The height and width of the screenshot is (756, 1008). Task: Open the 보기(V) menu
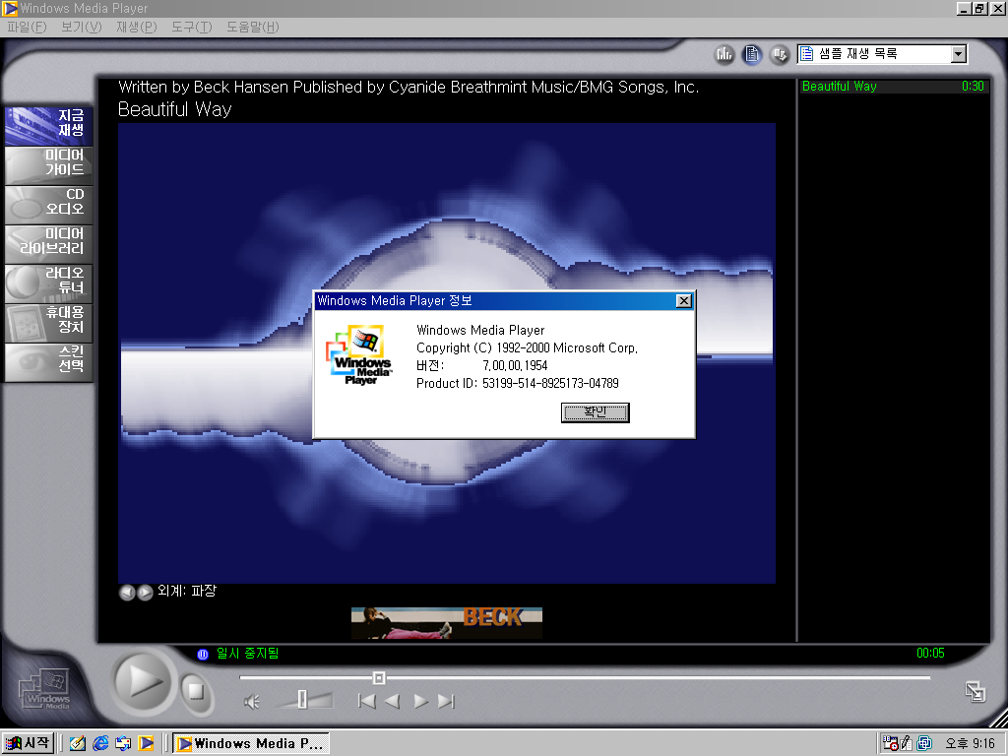82,27
